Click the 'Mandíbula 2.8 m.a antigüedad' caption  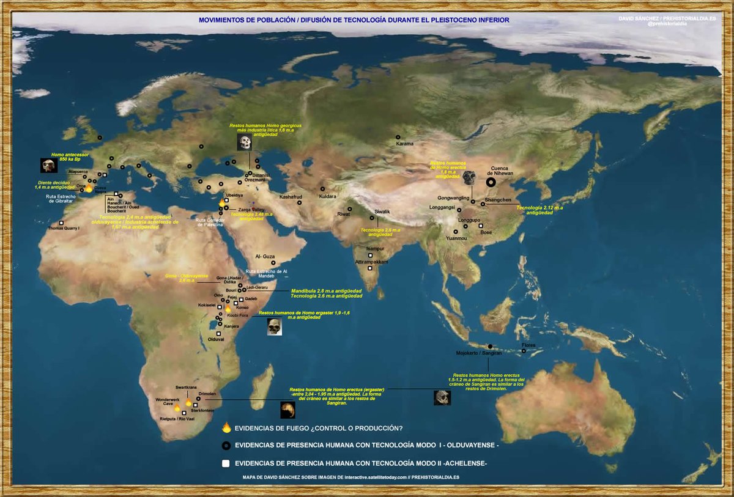pyautogui.click(x=326, y=290)
